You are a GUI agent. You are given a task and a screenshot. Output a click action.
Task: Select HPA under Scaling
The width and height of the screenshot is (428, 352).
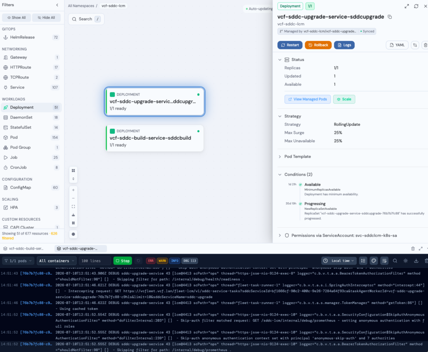31,207
